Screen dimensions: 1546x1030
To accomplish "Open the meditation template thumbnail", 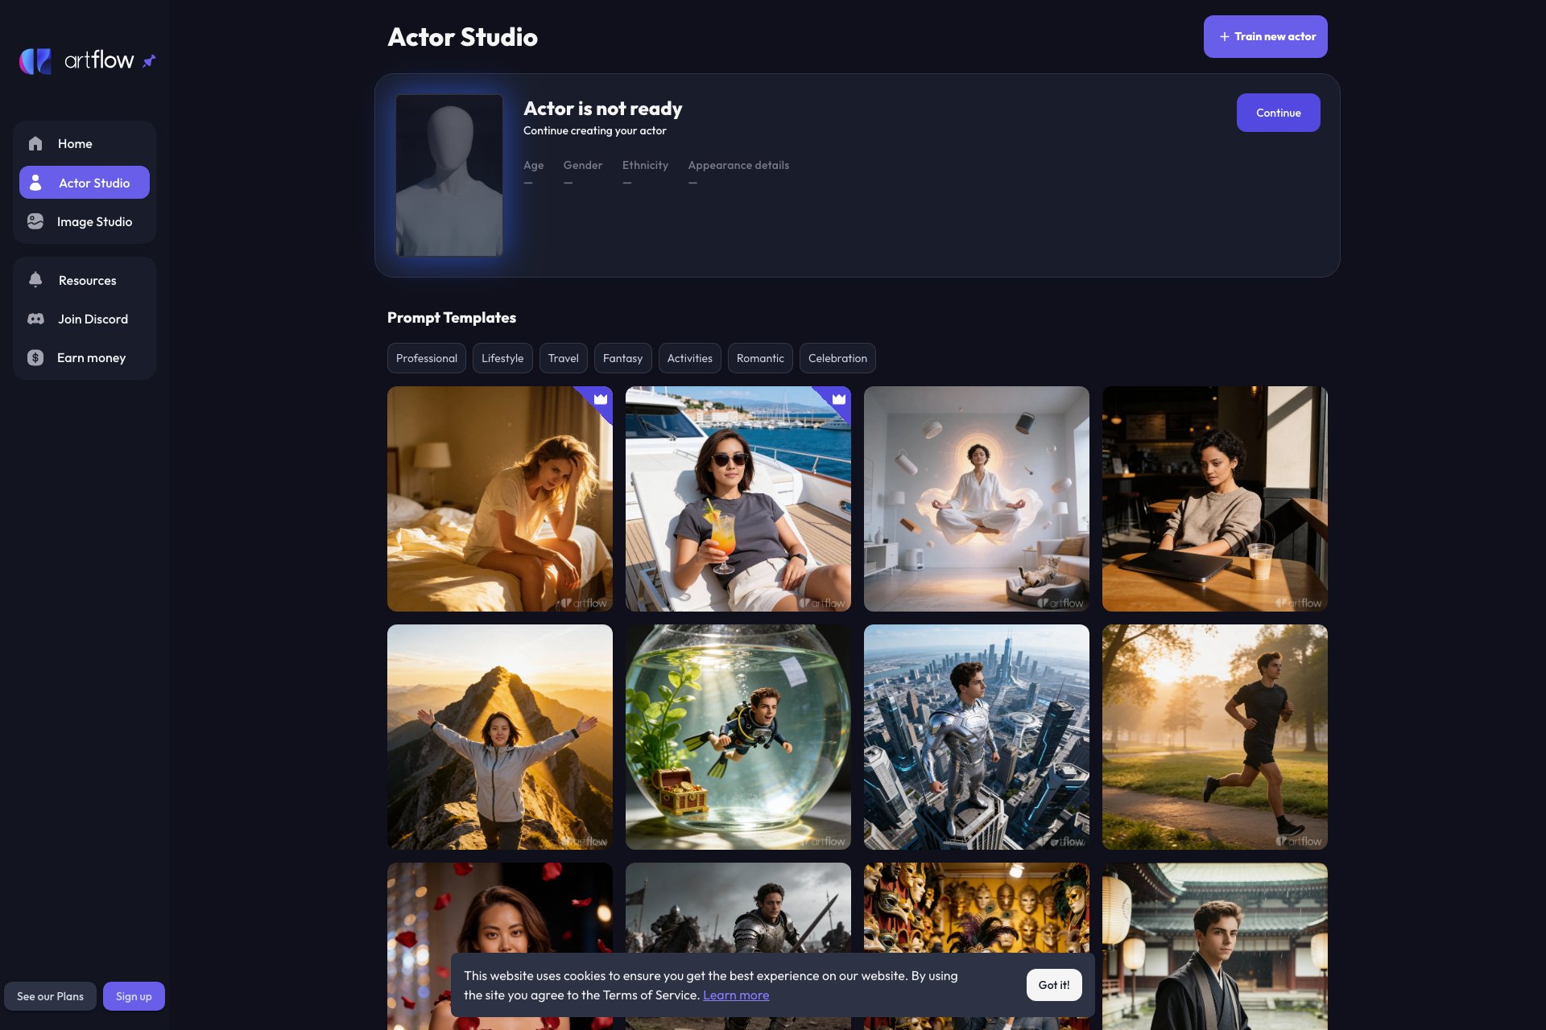I will point(976,498).
